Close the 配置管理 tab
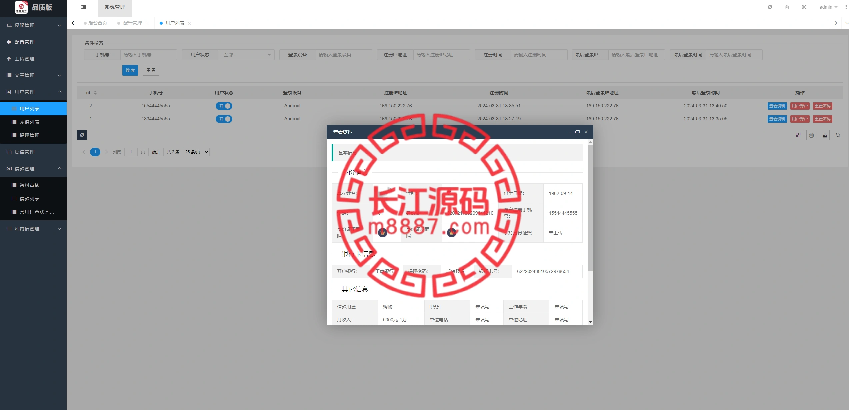849x410 pixels. click(x=147, y=23)
